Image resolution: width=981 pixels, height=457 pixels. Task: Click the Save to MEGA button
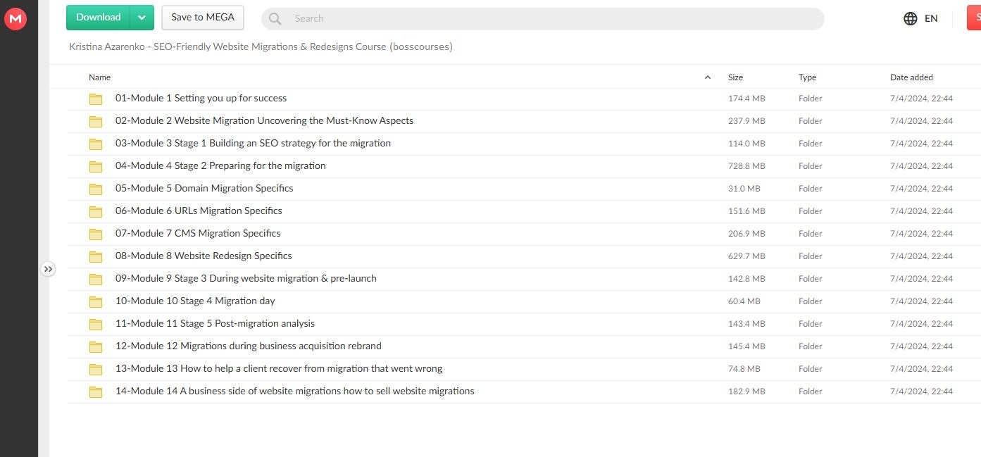pos(203,18)
